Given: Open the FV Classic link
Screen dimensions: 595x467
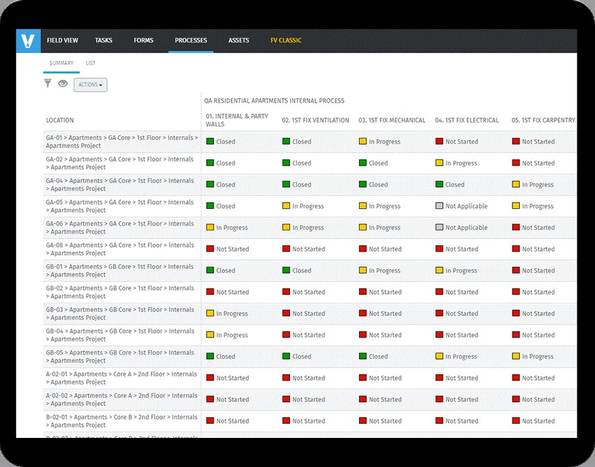Looking at the screenshot, I should click(286, 41).
